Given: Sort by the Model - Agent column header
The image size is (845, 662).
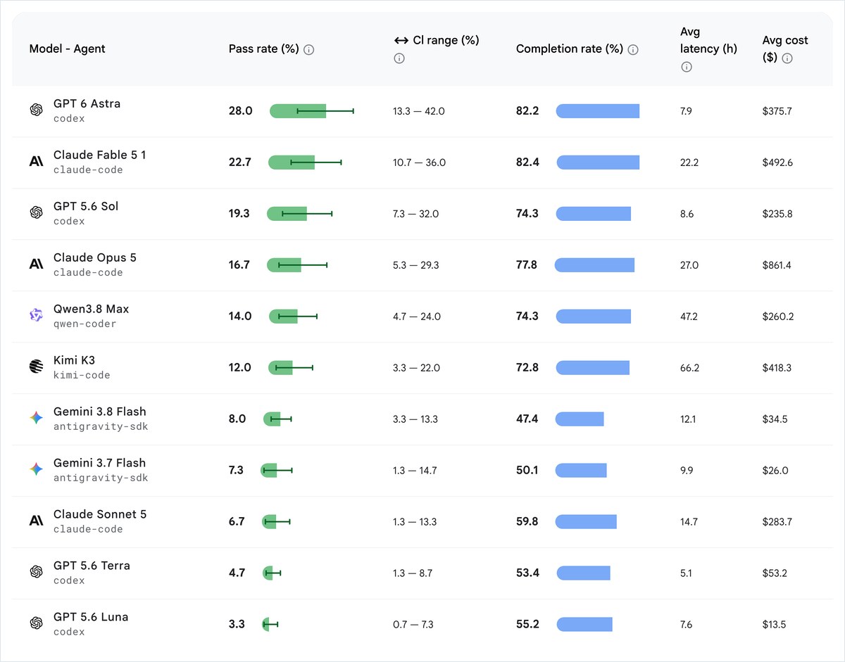Looking at the screenshot, I should coord(67,49).
